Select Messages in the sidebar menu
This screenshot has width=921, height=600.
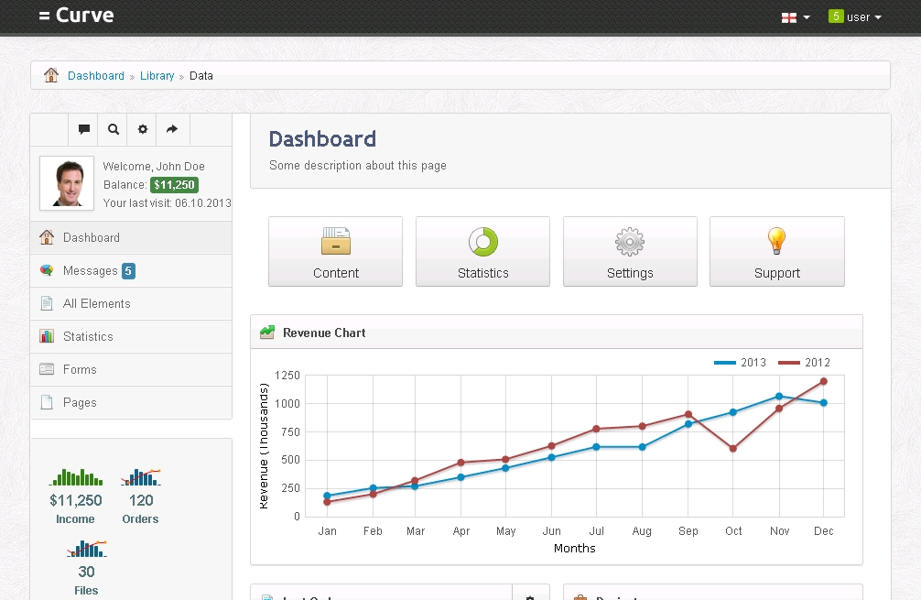point(90,270)
